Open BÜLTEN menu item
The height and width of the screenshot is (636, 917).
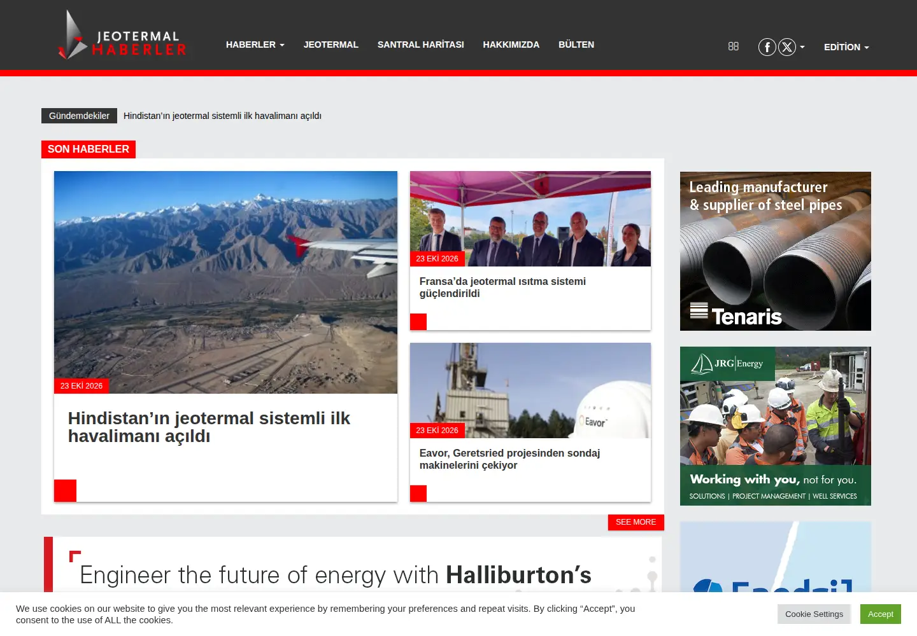[x=576, y=45]
